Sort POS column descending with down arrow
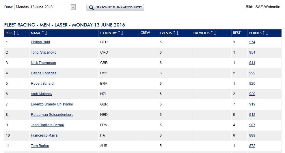The height and width of the screenshot is (153, 285). (18, 33)
